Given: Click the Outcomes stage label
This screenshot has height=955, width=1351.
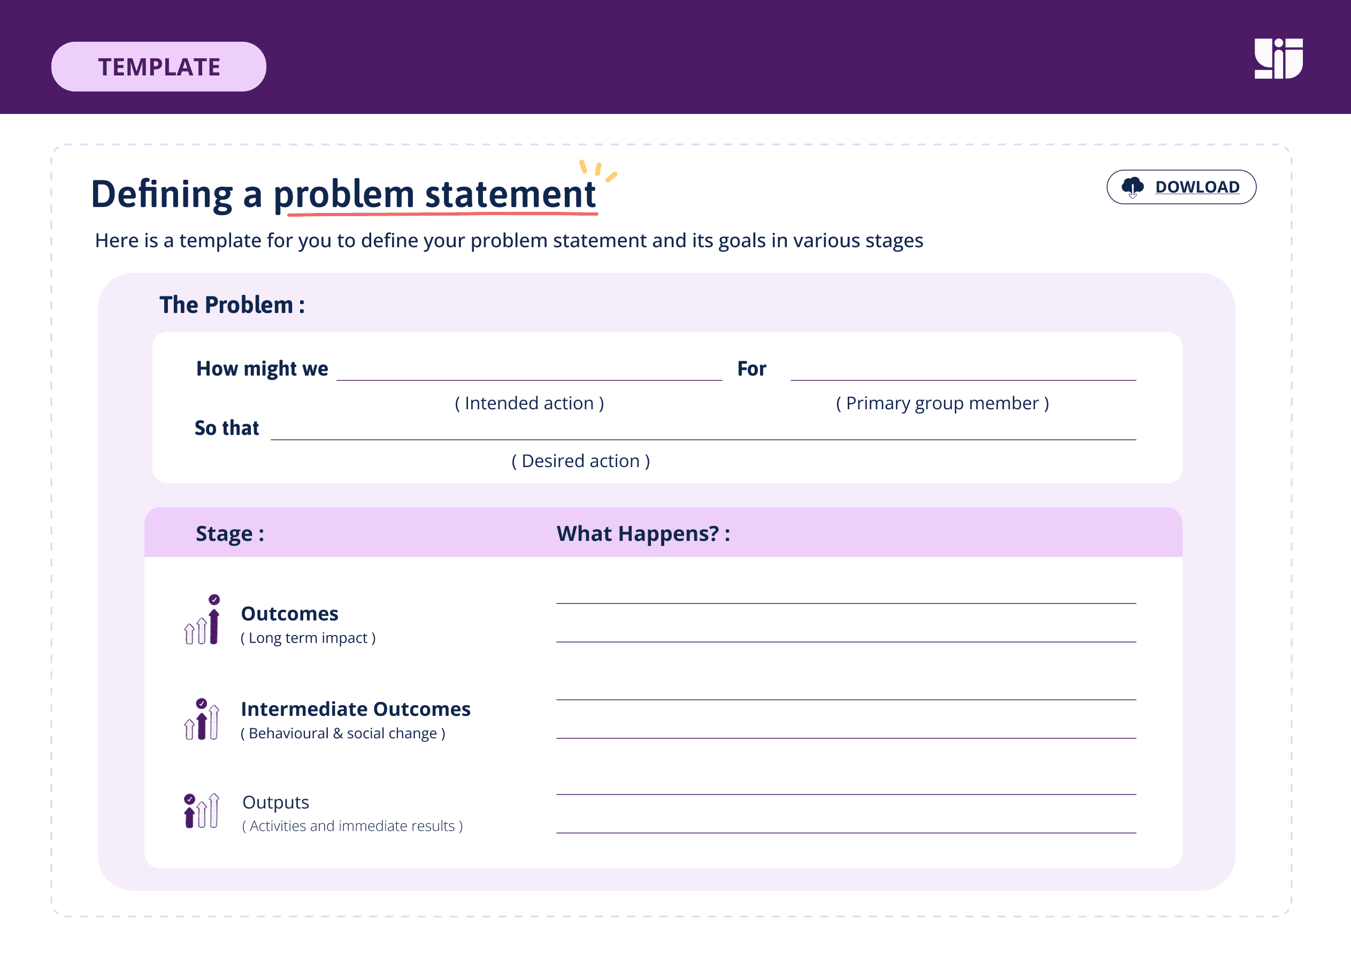Looking at the screenshot, I should 289,614.
